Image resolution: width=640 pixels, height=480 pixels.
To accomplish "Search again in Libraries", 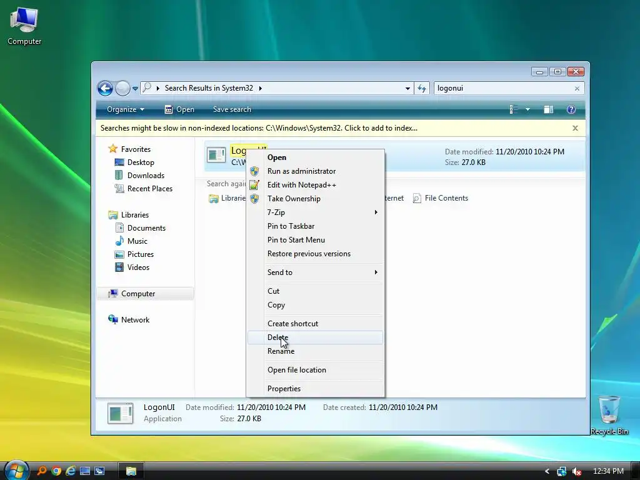I will pyautogui.click(x=227, y=198).
